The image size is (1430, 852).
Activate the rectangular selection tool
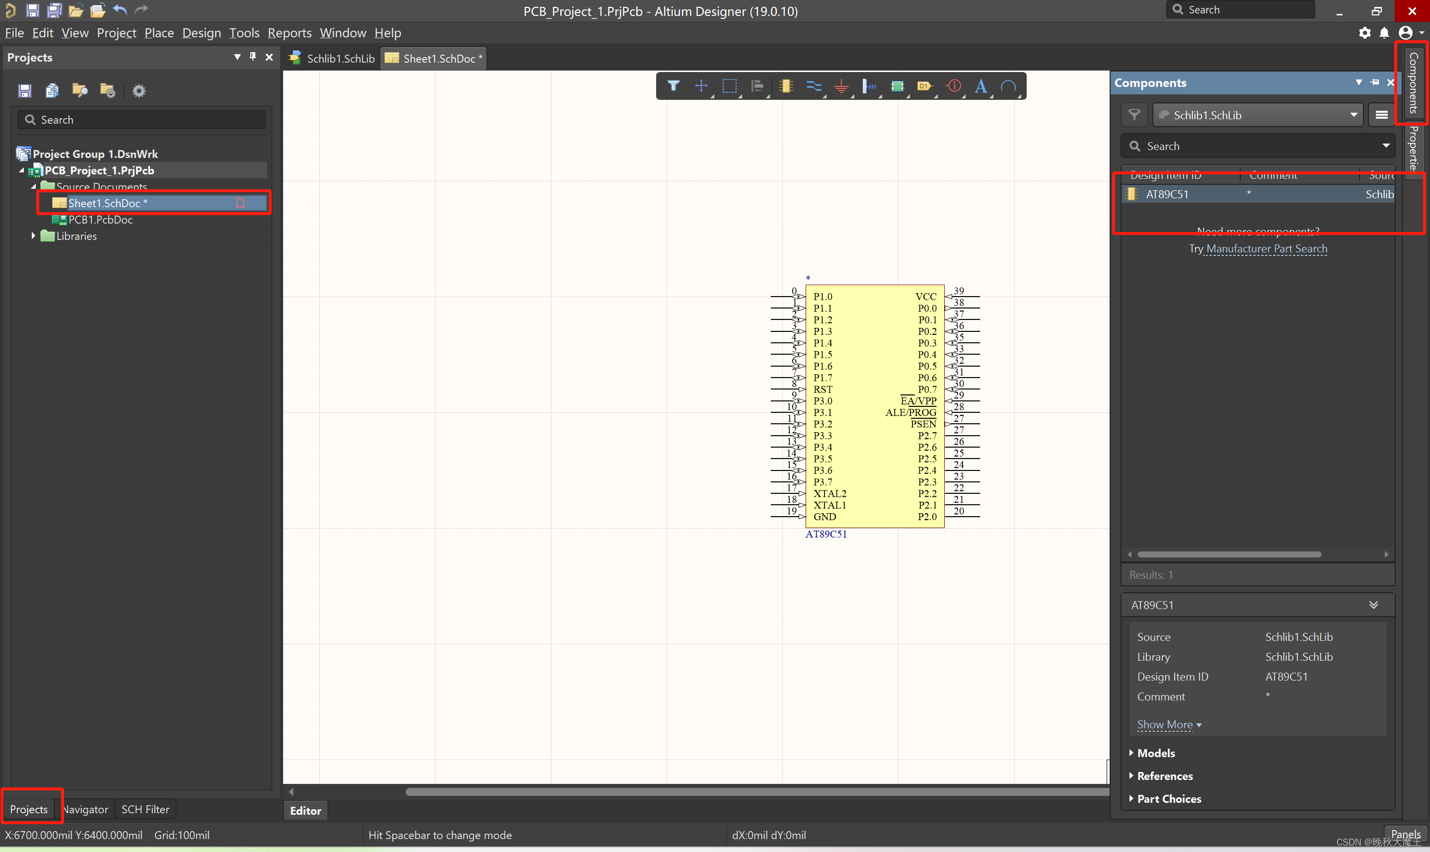(x=729, y=86)
